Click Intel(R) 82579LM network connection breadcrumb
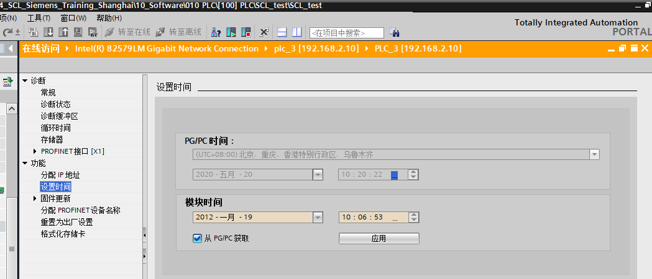 pos(167,48)
